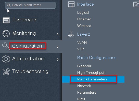Expand the Administration submenu chevron
The image size is (139, 101).
pos(58,59)
